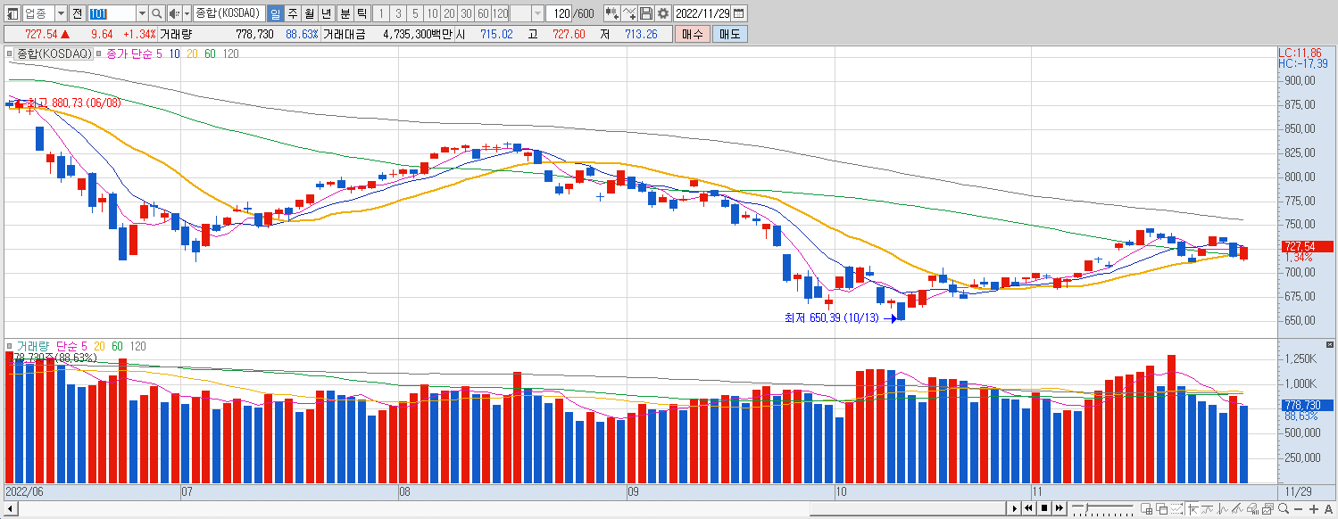The width and height of the screenshot is (1338, 519).
Task: Choose the 20 interval button
Action: click(449, 13)
